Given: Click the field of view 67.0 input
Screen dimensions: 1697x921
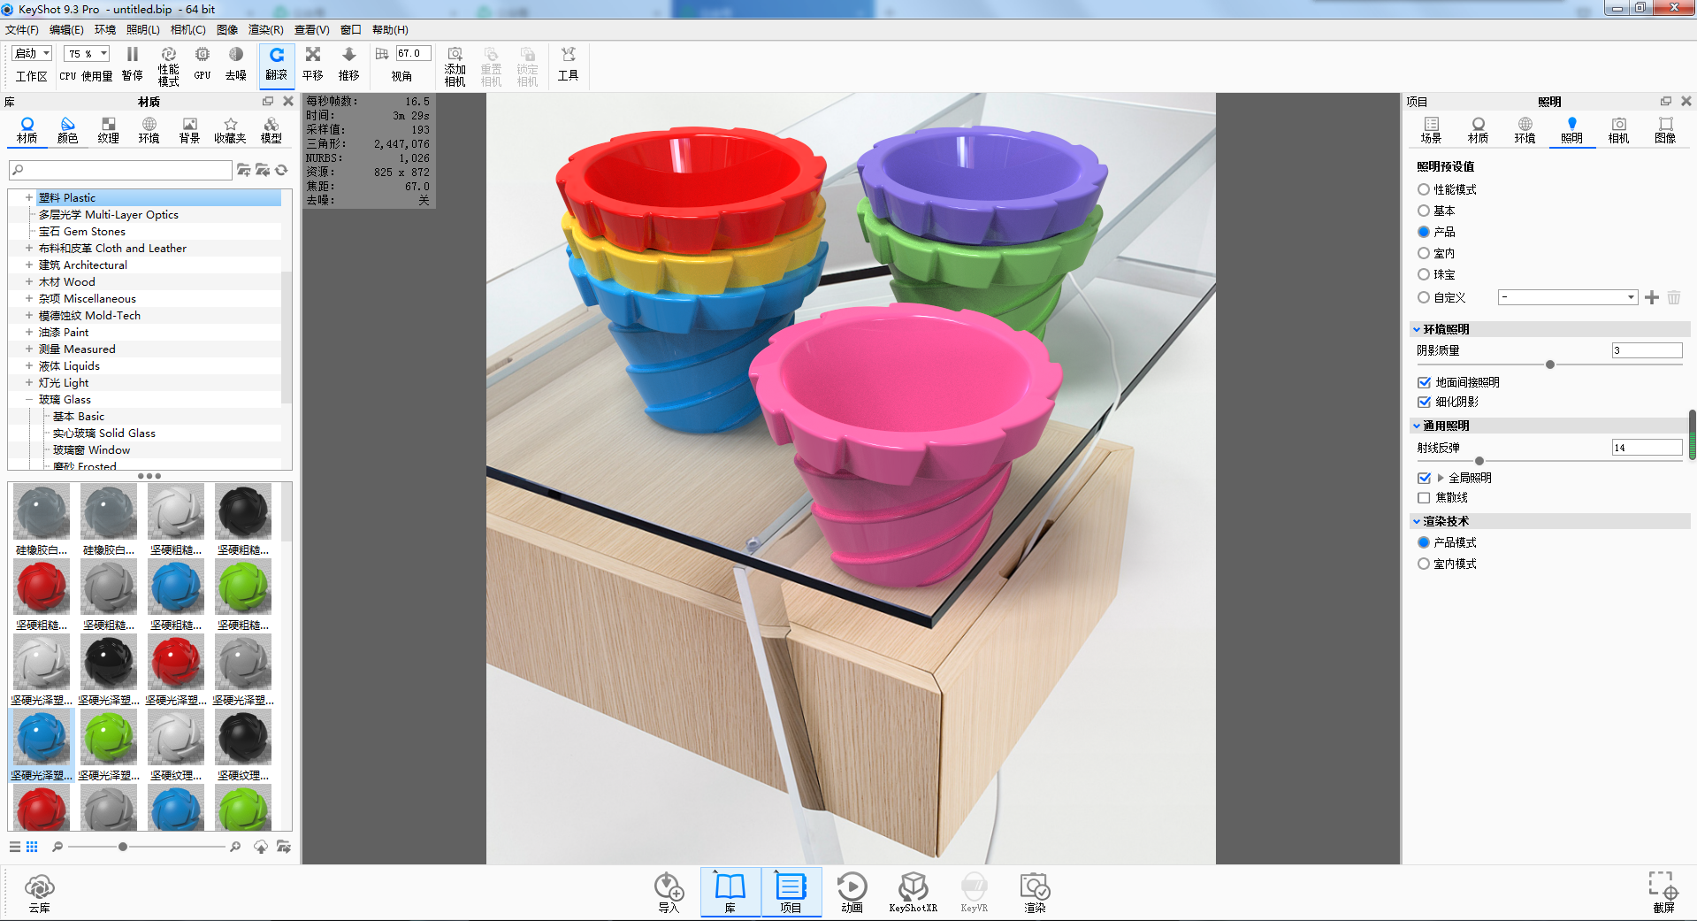Looking at the screenshot, I should (x=414, y=53).
